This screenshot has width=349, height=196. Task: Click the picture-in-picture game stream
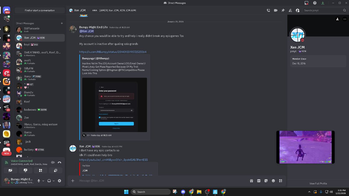click(x=305, y=147)
